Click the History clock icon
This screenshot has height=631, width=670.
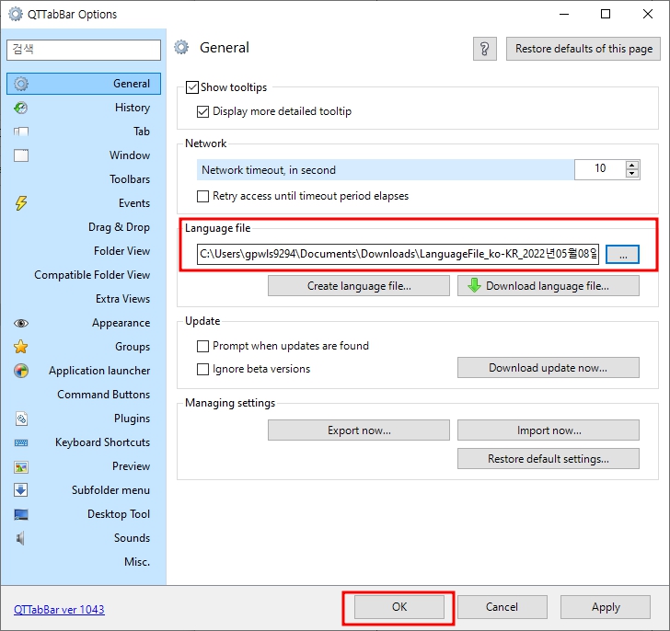[x=21, y=108]
